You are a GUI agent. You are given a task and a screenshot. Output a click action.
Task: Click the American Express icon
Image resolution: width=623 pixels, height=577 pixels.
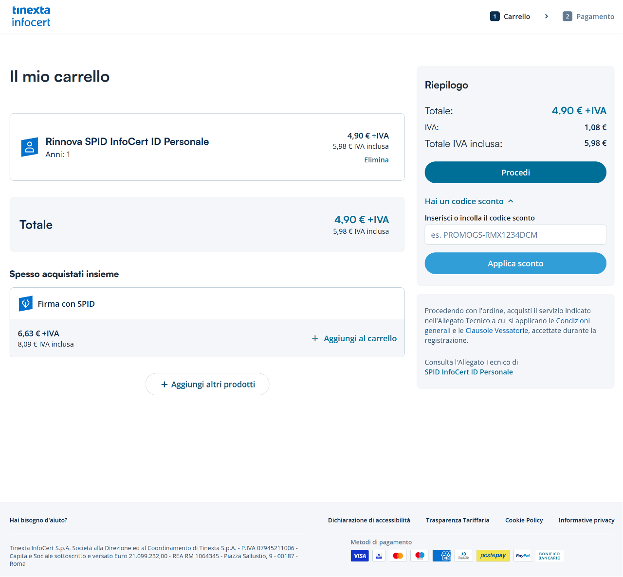(x=441, y=556)
